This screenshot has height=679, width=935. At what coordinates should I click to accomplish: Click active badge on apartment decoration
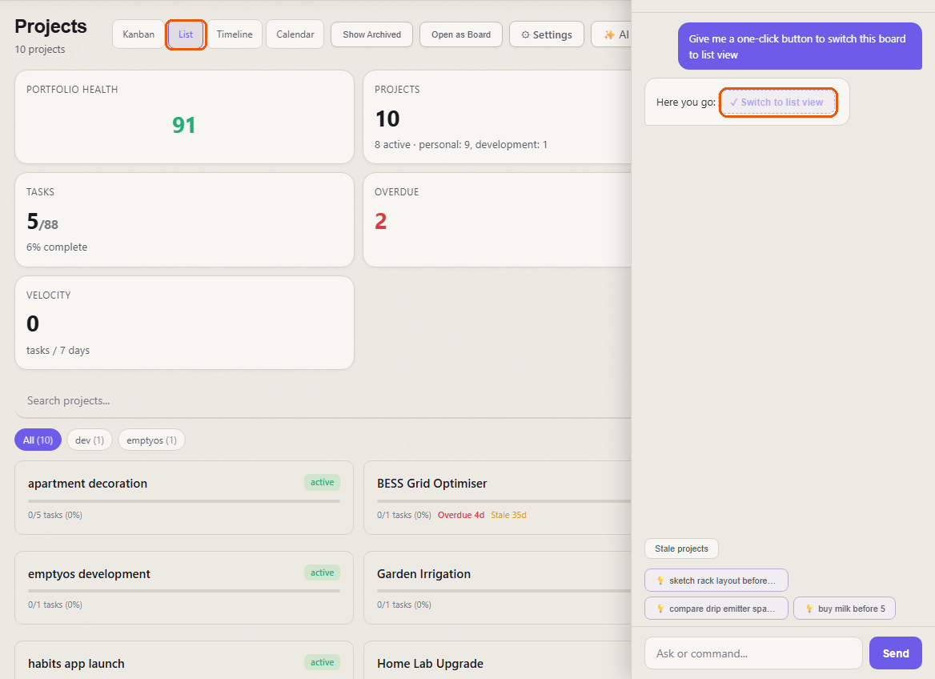(x=322, y=482)
